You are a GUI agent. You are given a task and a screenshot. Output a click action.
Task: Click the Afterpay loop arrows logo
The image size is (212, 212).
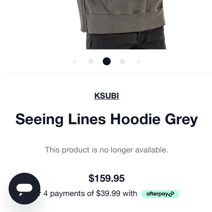(171, 194)
